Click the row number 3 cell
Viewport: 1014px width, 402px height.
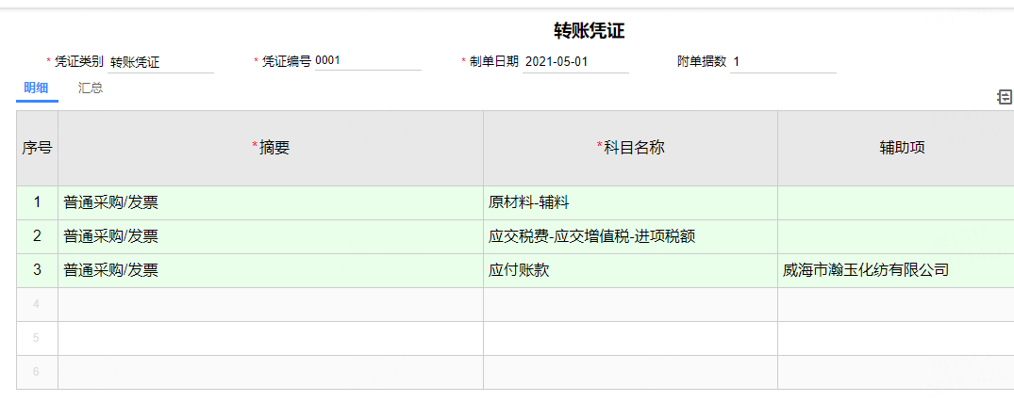pos(37,270)
